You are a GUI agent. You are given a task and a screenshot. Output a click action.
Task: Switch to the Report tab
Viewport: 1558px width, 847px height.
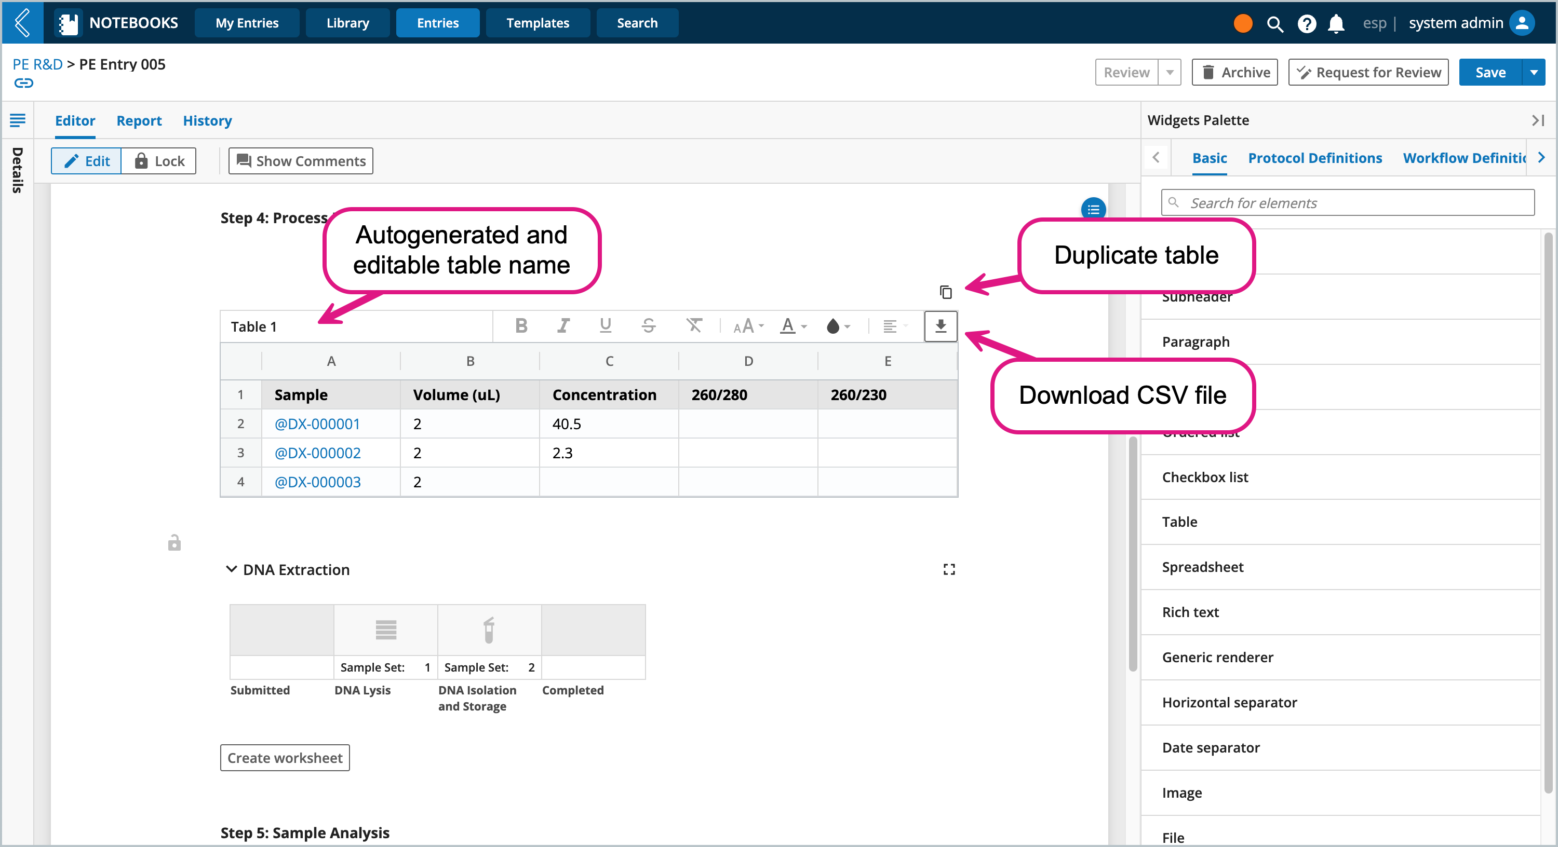click(x=139, y=120)
